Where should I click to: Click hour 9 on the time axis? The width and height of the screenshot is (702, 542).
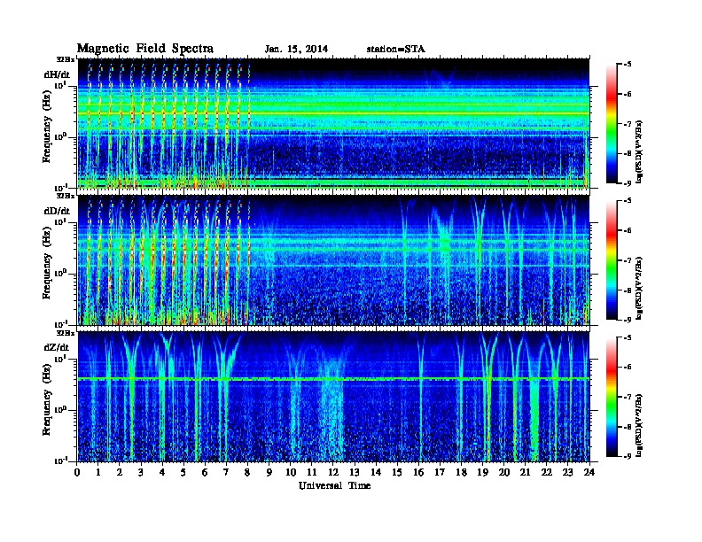(269, 473)
